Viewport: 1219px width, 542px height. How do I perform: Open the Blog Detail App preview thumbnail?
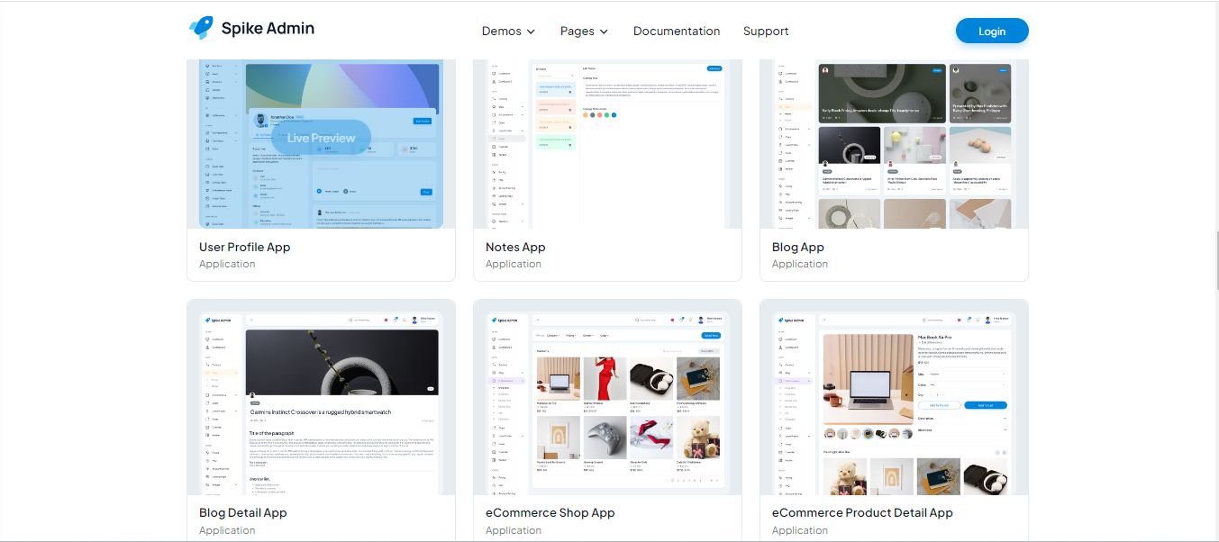pyautogui.click(x=321, y=397)
